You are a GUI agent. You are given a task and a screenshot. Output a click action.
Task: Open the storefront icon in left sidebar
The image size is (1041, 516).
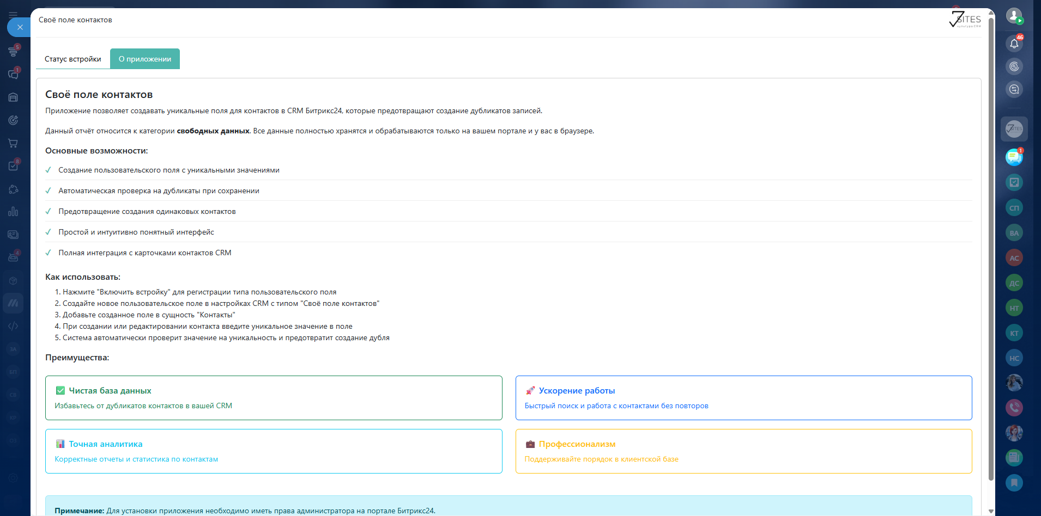[x=13, y=97]
